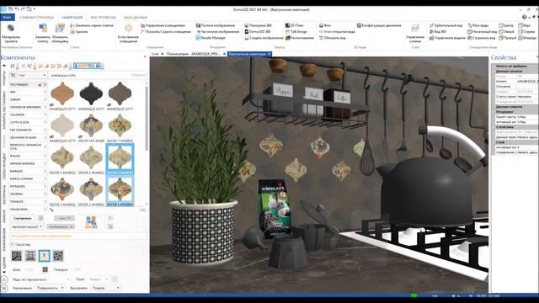Choose the highlighted third laying pattern icon
539x303 pixels.
(44, 256)
